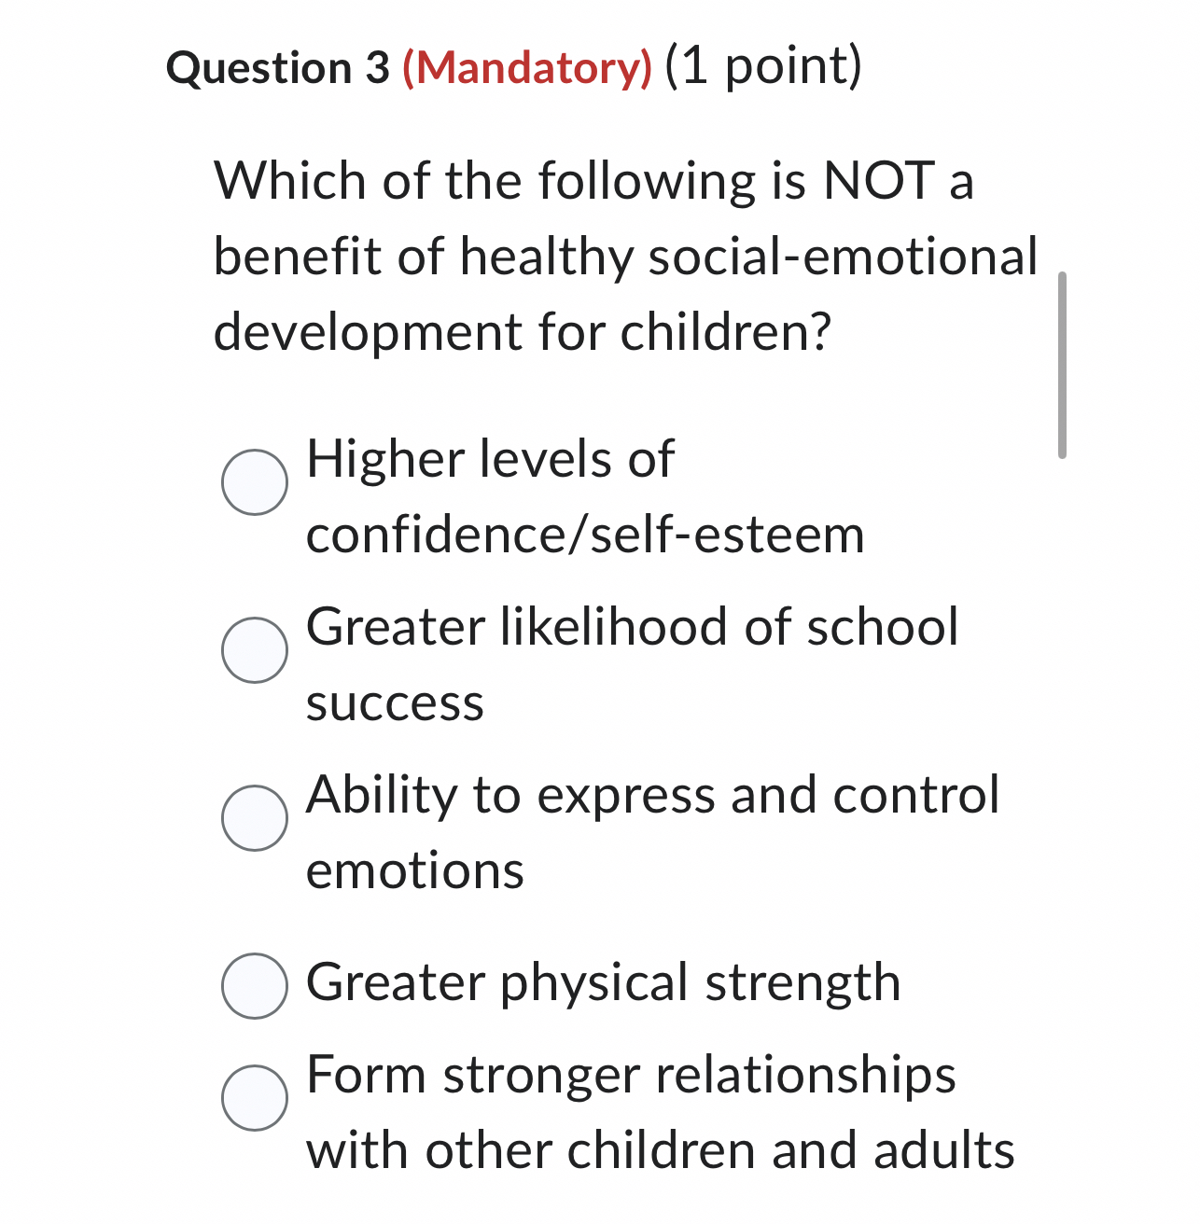The width and height of the screenshot is (1200, 1224).
Task: Click 'Form stronger relationships' answer text
Action: click(631, 1074)
